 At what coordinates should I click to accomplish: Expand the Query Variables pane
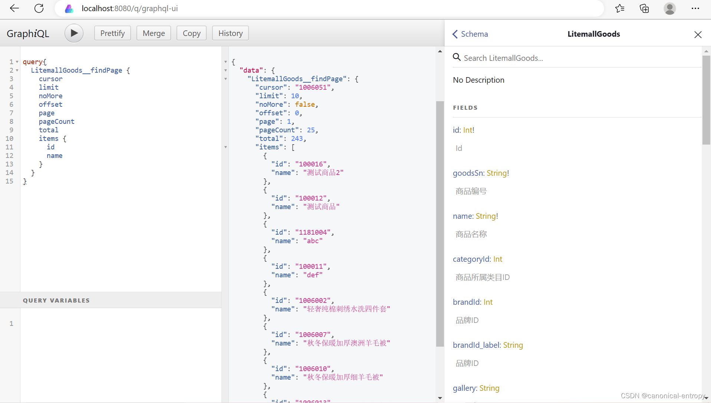point(111,300)
